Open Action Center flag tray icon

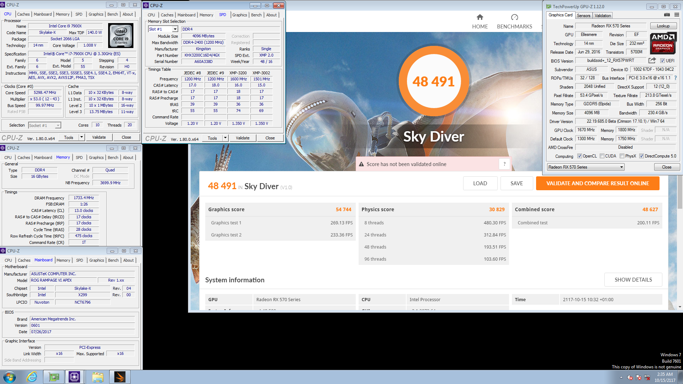point(639,377)
